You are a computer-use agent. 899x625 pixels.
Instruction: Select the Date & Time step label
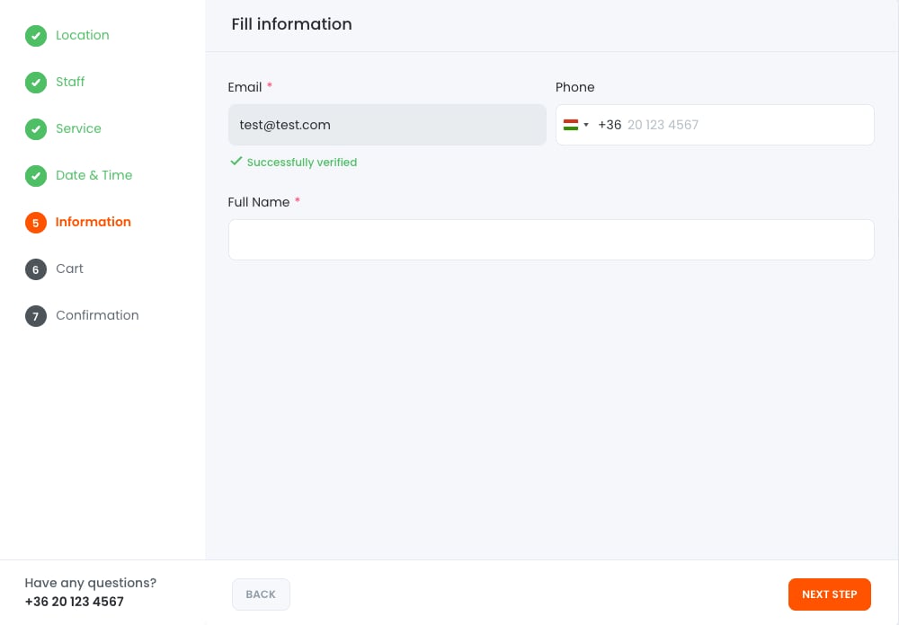[x=93, y=175]
